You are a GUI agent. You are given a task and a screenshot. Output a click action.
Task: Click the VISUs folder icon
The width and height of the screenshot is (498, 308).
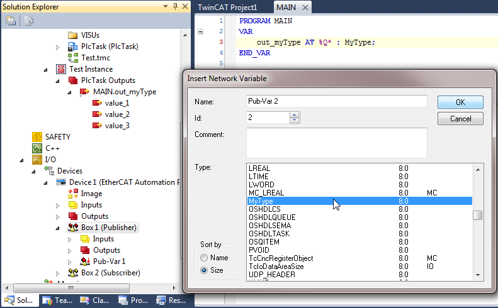pyautogui.click(x=73, y=35)
